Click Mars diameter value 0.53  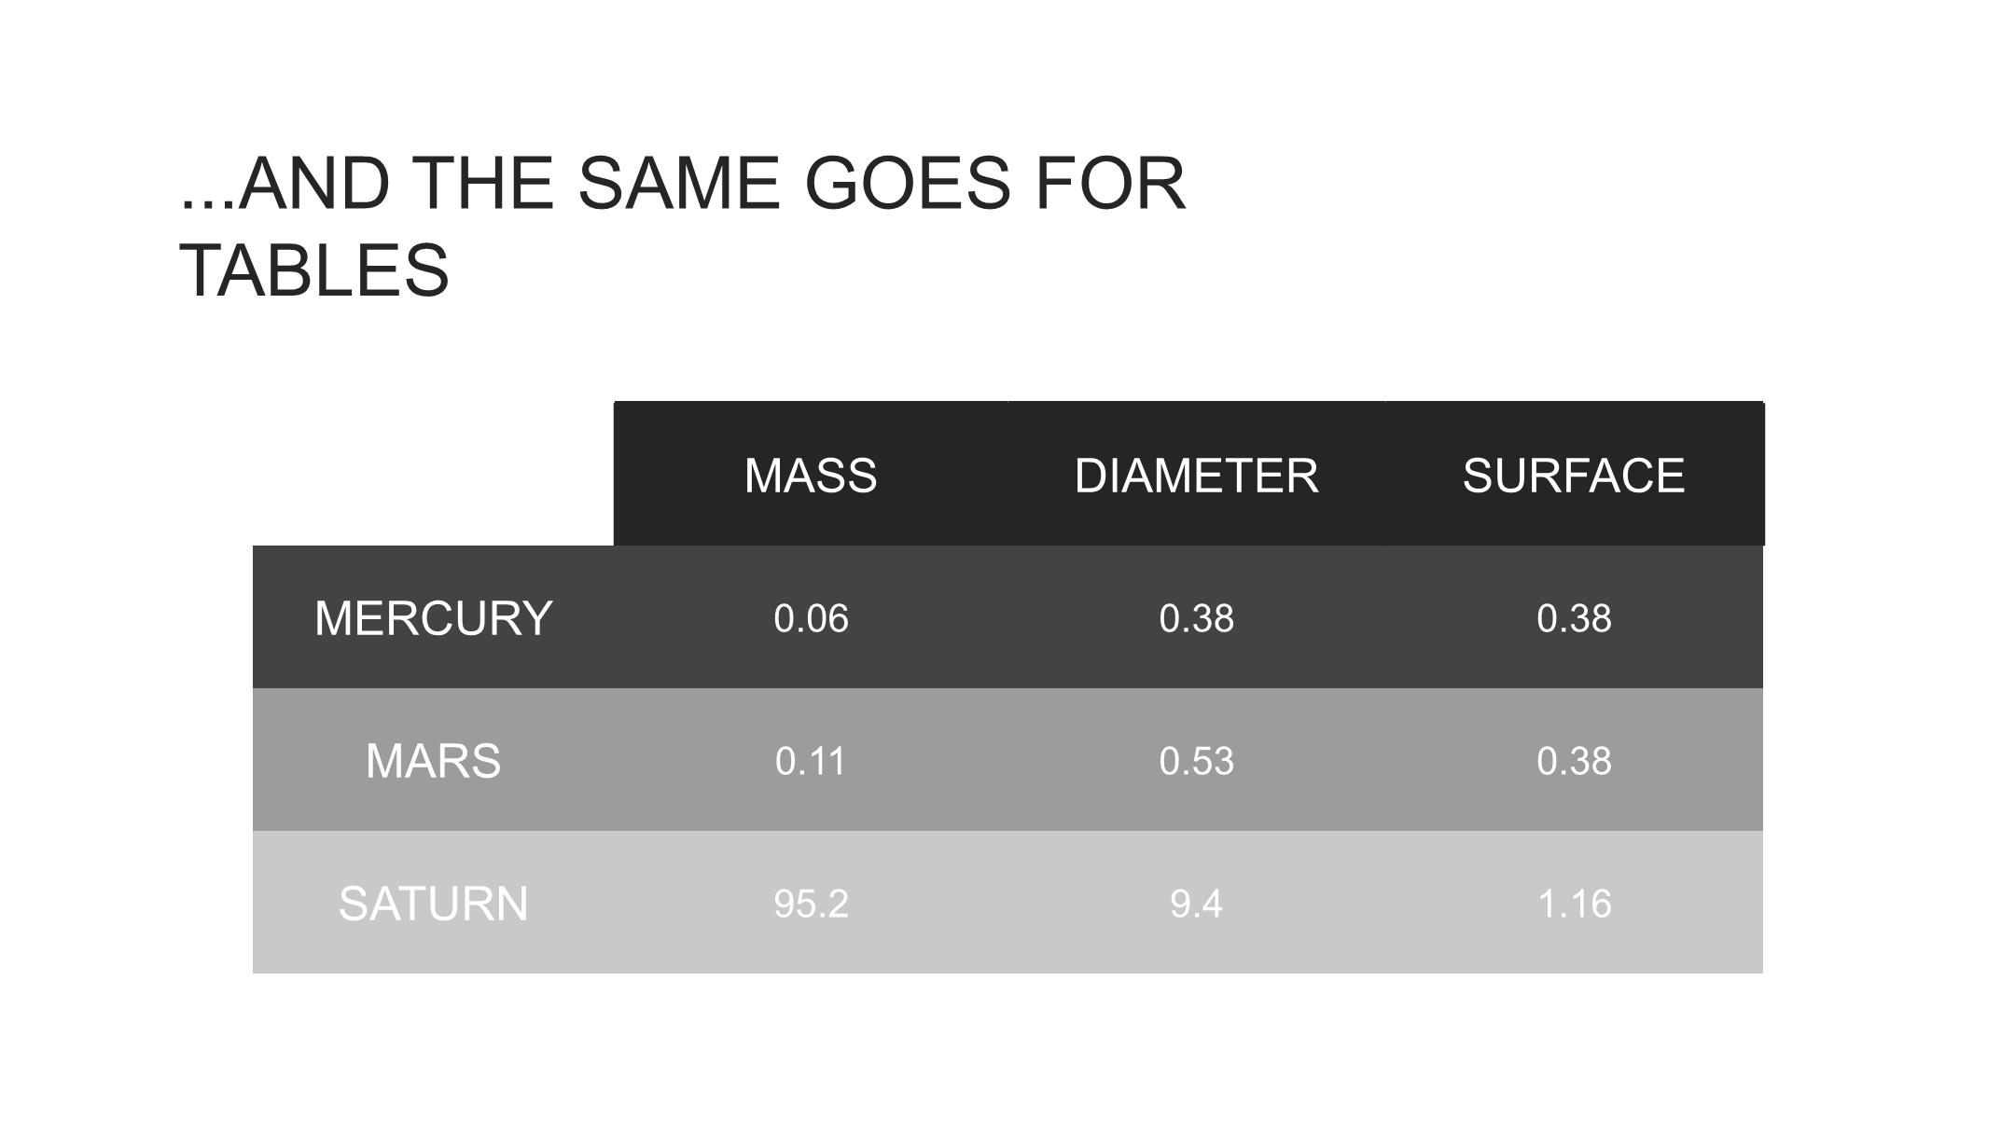coord(1196,762)
